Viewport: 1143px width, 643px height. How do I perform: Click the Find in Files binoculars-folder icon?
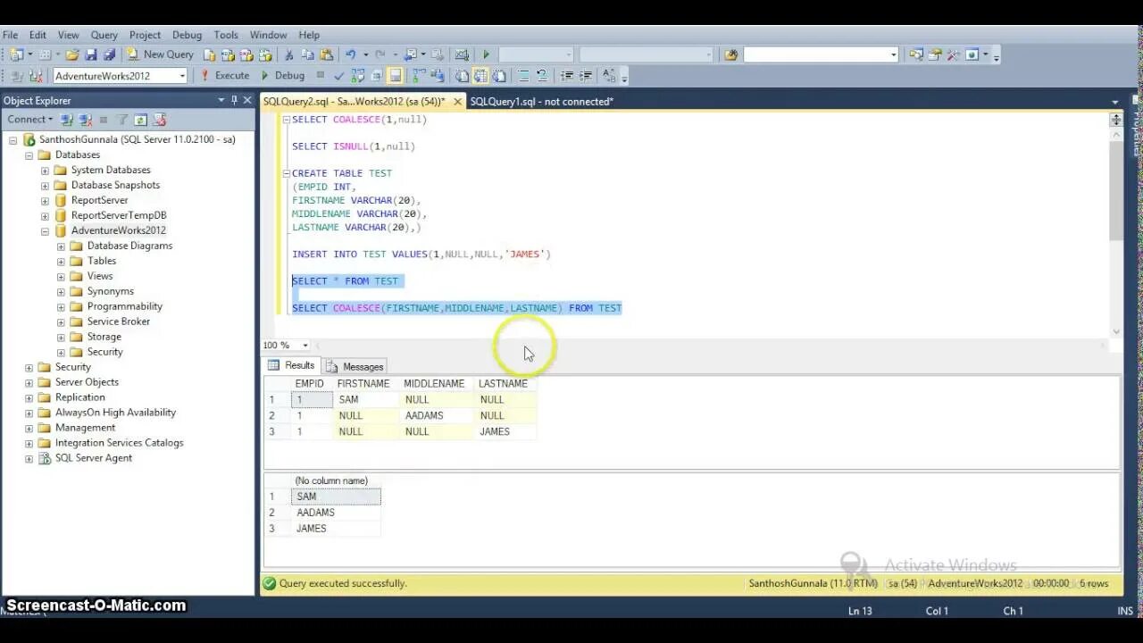point(731,54)
